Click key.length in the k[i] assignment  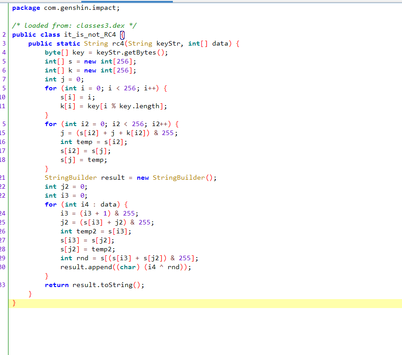139,106
